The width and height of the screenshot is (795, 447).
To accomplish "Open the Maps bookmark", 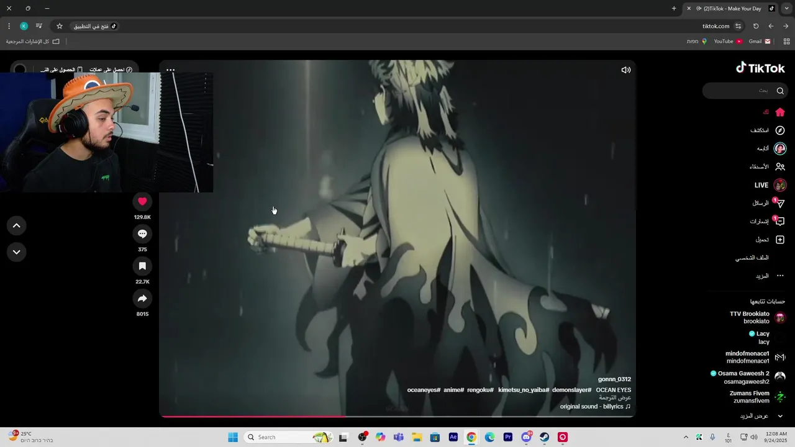I will (x=697, y=42).
